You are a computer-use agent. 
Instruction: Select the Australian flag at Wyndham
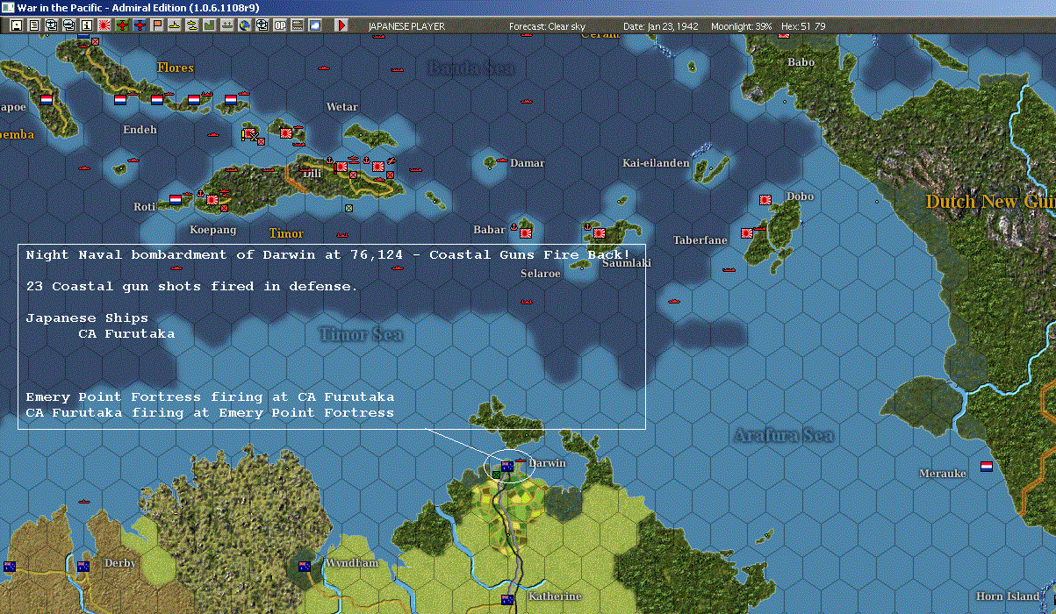305,567
